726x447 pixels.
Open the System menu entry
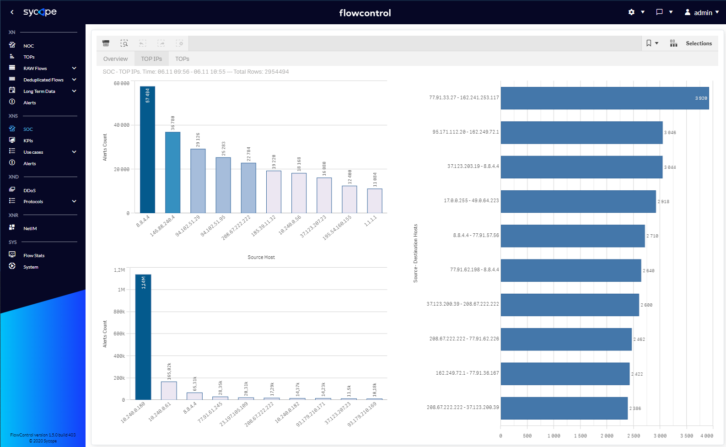[31, 267]
